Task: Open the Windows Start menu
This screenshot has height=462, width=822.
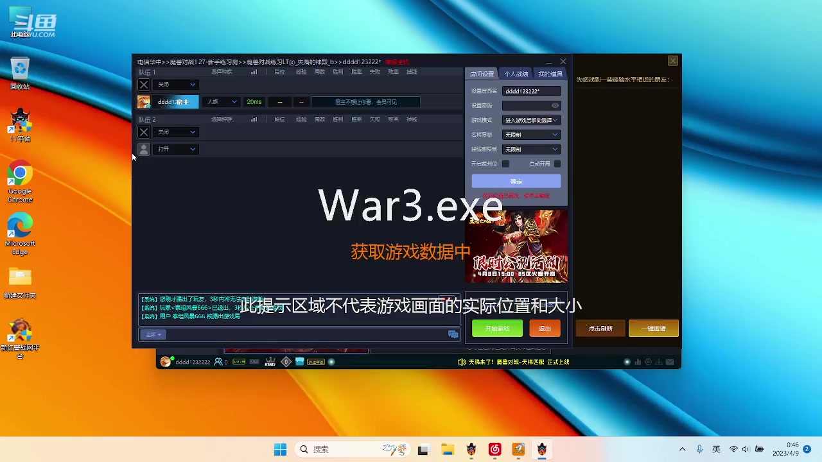Action: (280, 449)
